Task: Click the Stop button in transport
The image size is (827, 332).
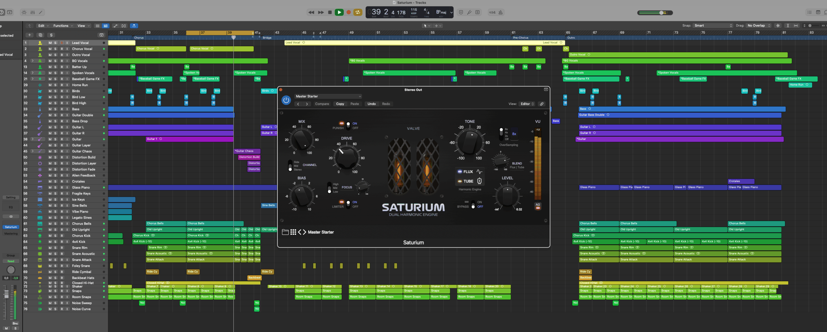Action: coord(330,12)
